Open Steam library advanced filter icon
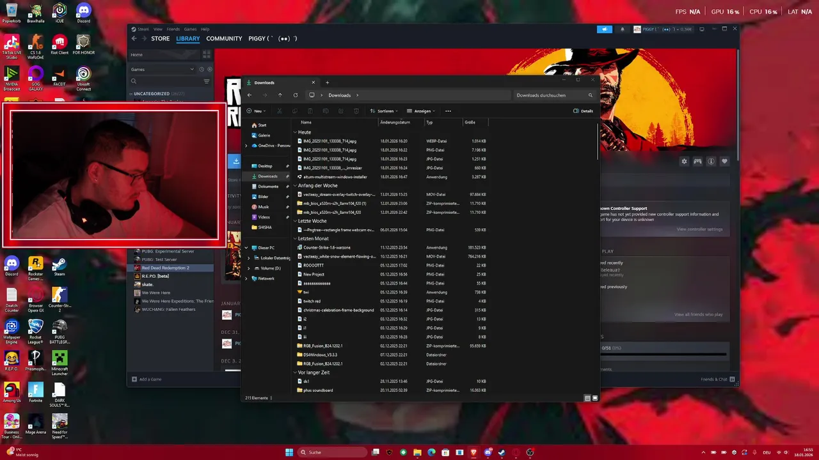The image size is (819, 460). [206, 81]
